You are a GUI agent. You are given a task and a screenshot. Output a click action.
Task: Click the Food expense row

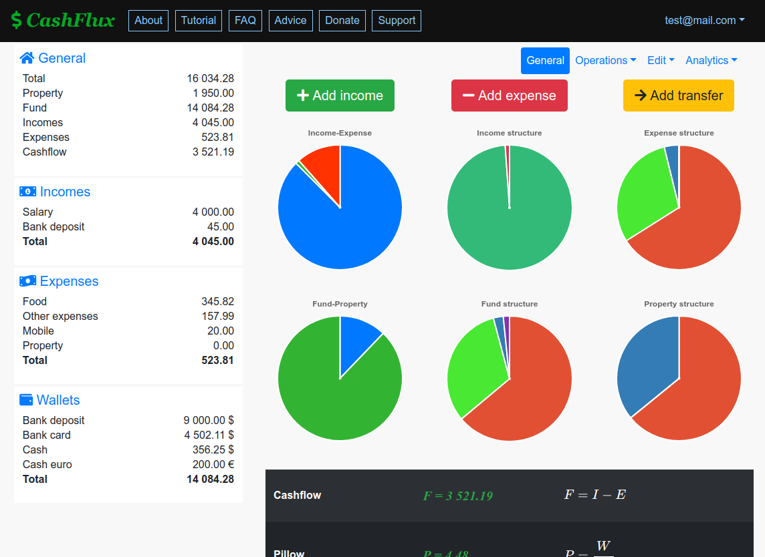tap(128, 302)
